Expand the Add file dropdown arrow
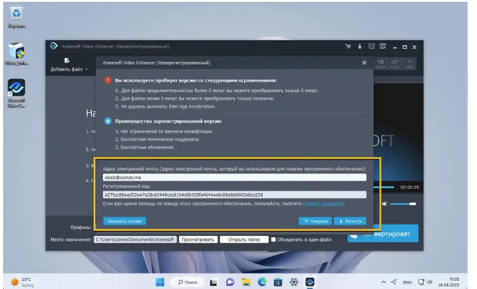477x289 pixels. (86, 69)
